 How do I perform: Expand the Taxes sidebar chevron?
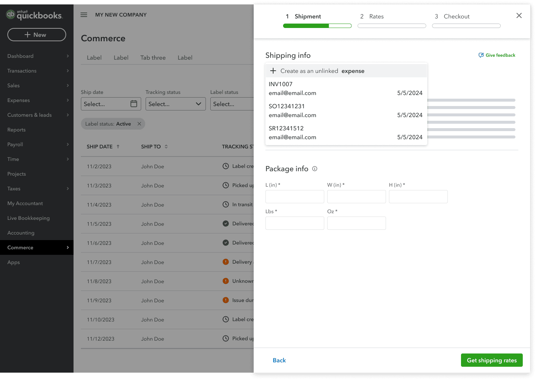(x=68, y=189)
